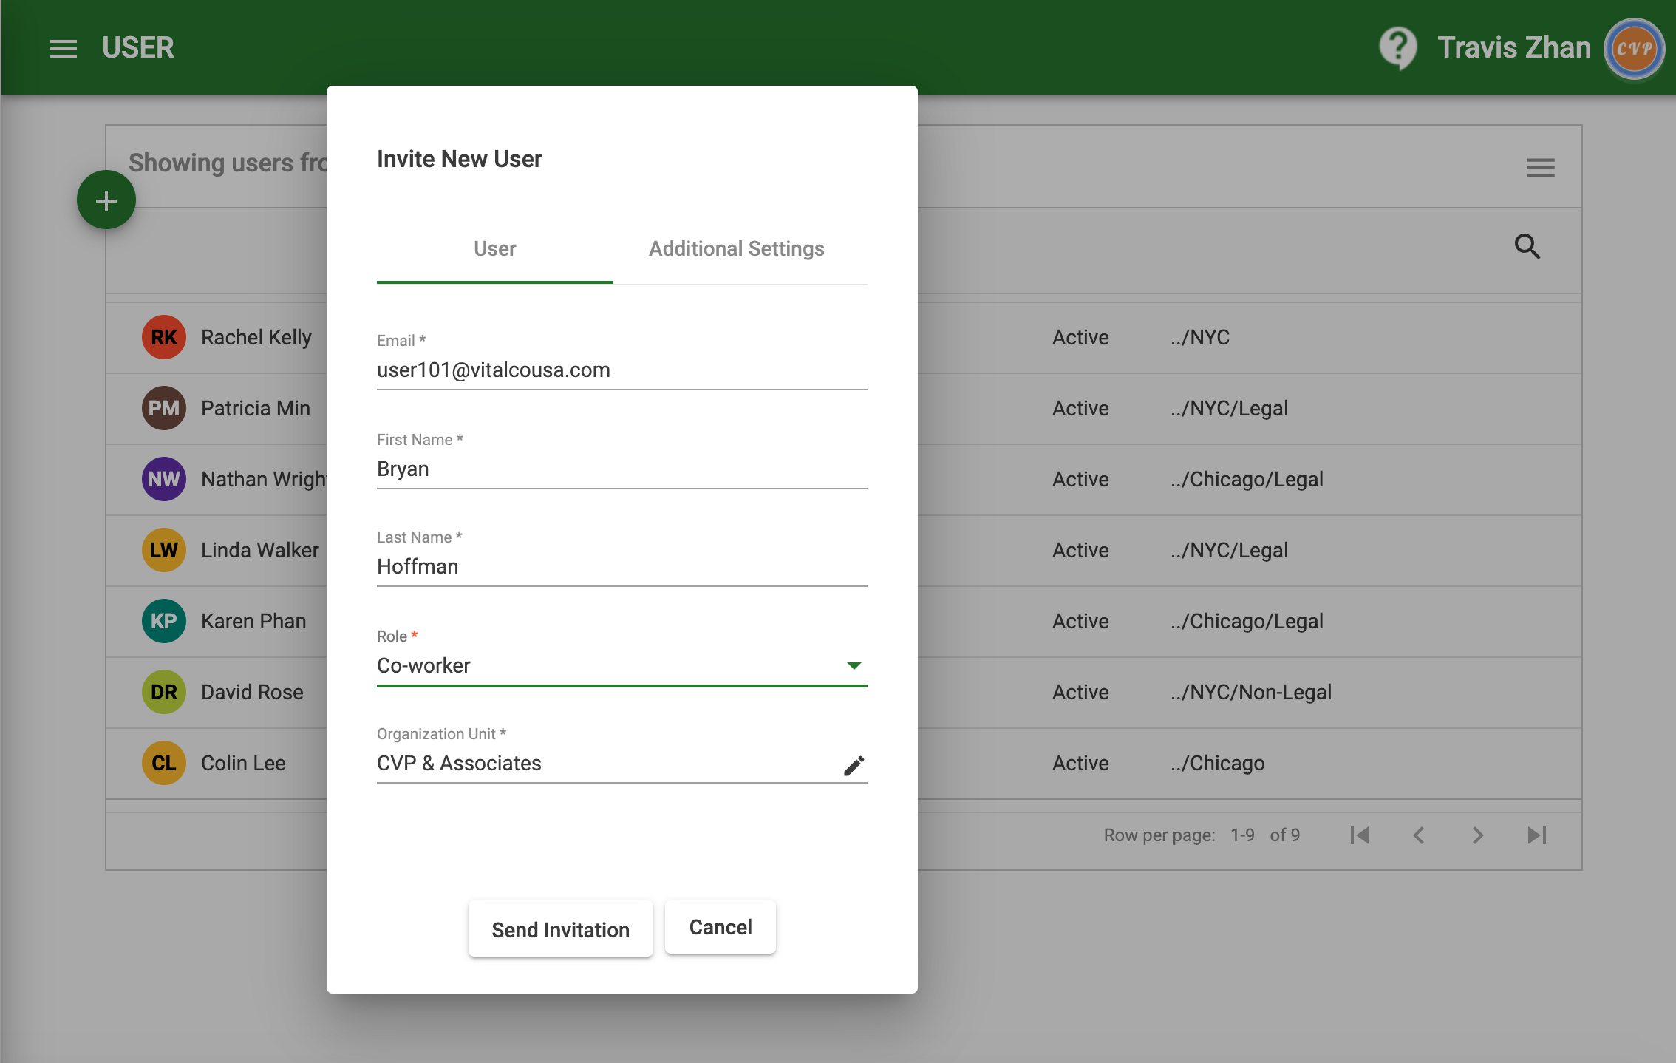
Task: Cancel the invite dialog
Action: coord(720,927)
